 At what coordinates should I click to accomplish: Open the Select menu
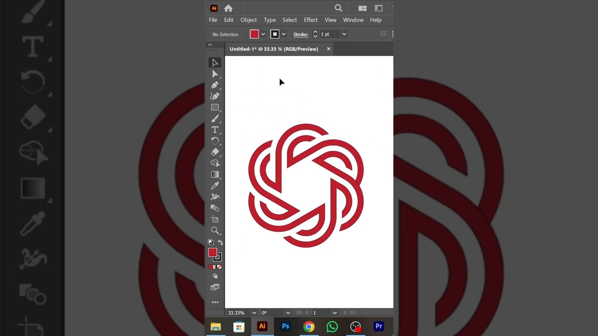pos(290,20)
